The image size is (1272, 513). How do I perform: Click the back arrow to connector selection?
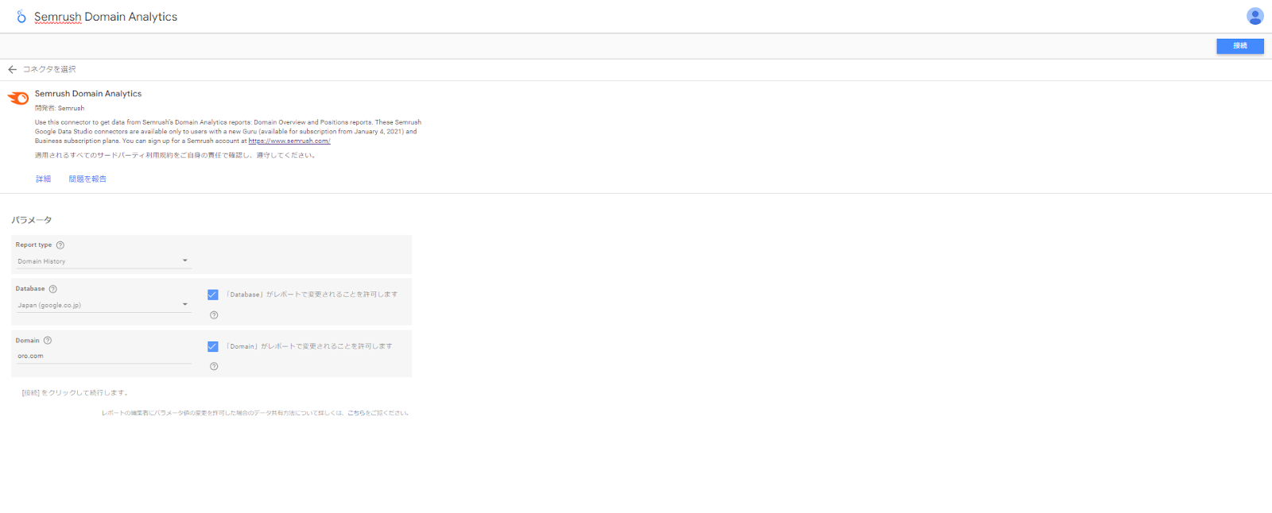(12, 69)
